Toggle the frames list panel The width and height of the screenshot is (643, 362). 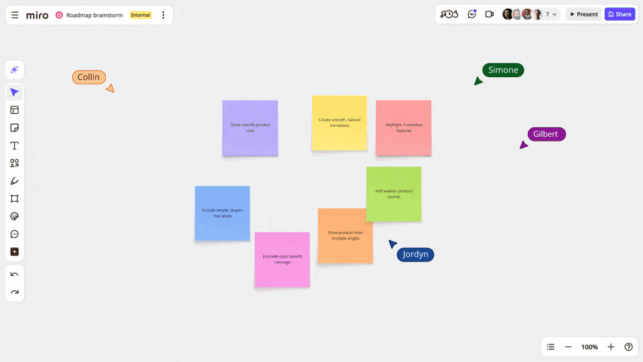(551, 347)
